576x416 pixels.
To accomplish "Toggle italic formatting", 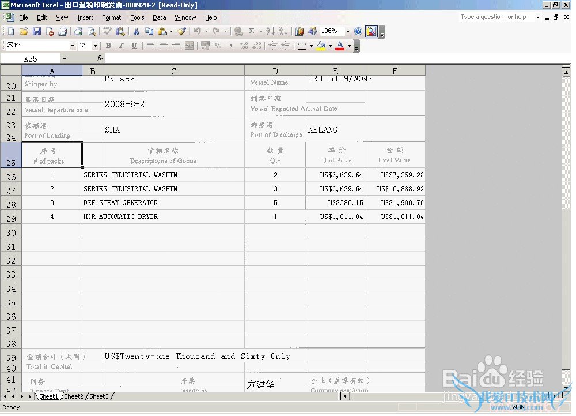I will coord(121,46).
